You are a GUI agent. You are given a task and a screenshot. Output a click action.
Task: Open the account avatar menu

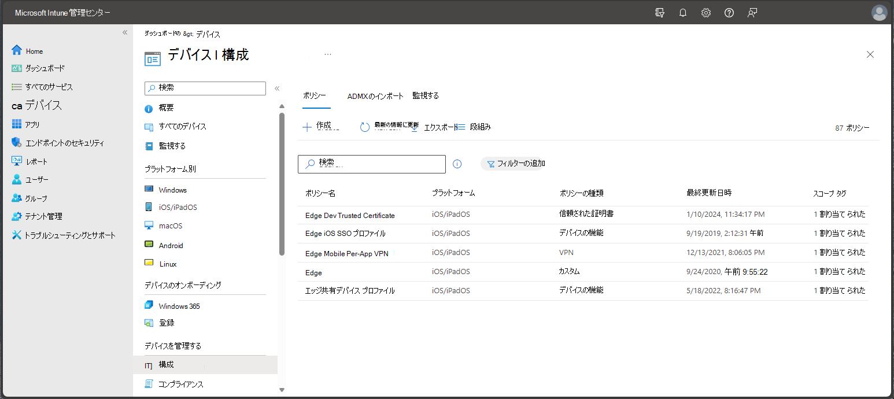click(879, 13)
